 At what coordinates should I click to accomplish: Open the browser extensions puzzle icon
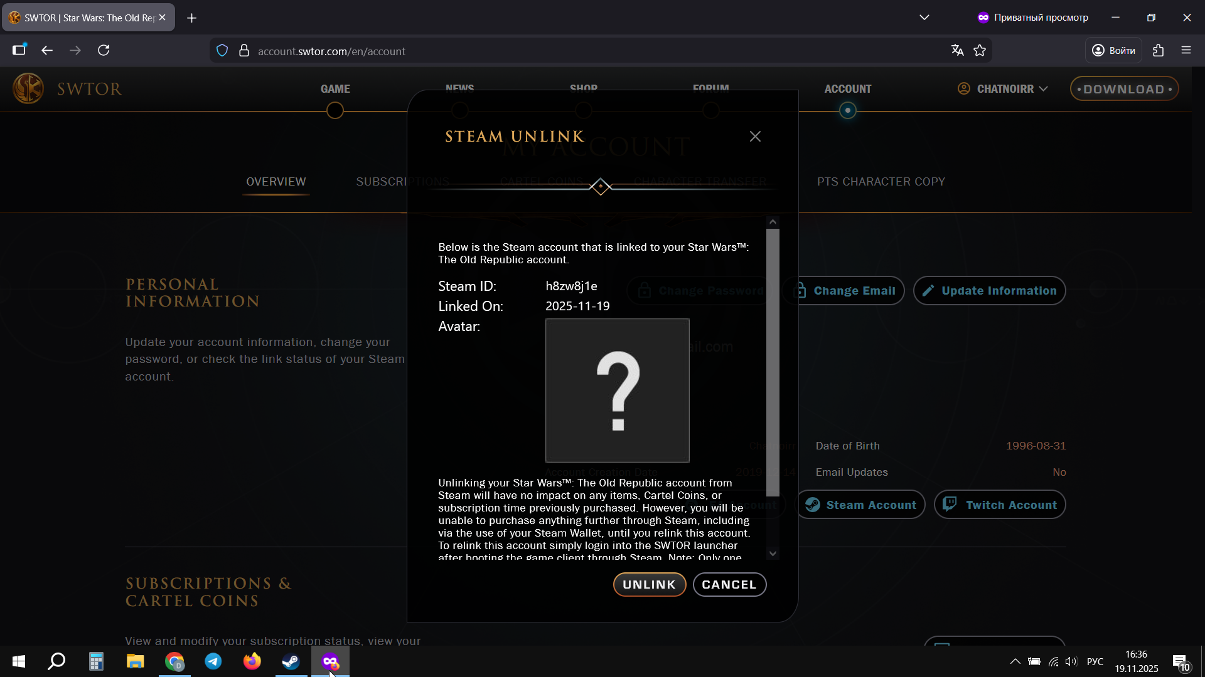pos(1158,51)
